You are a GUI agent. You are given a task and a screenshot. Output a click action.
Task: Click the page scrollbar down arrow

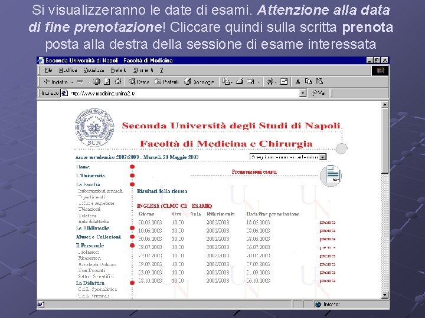coord(385,295)
